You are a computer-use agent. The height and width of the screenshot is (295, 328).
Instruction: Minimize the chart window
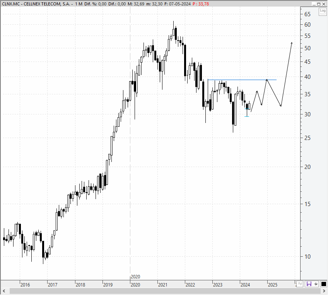314,4
